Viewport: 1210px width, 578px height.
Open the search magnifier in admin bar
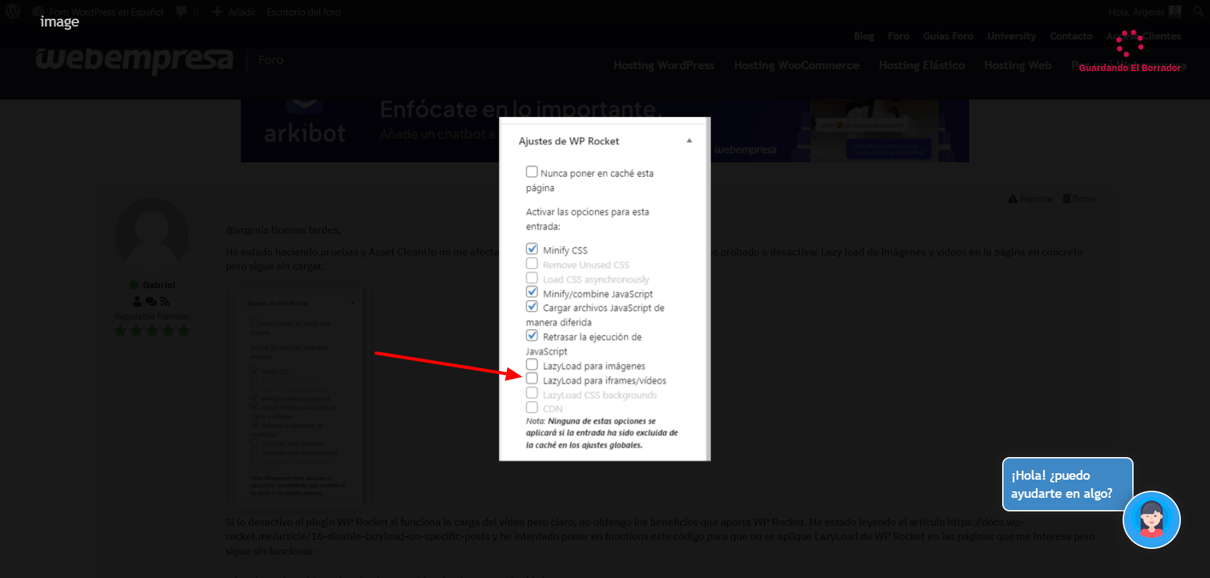coord(1198,12)
